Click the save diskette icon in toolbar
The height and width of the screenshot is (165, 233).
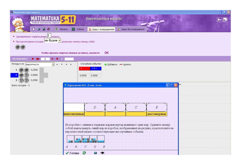[x=44, y=29]
